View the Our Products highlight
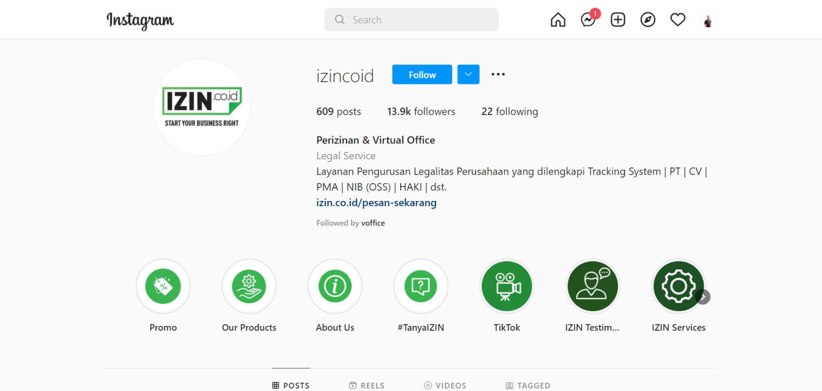The image size is (822, 391). coord(249,287)
